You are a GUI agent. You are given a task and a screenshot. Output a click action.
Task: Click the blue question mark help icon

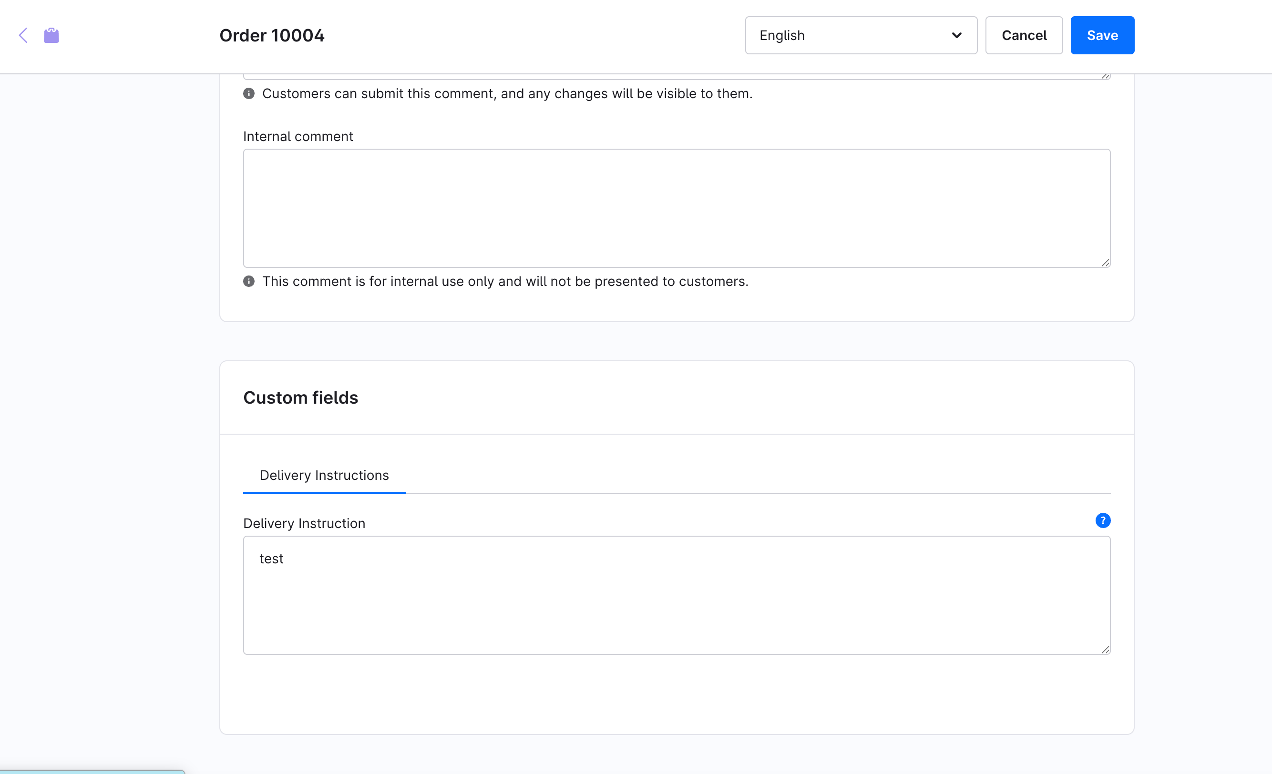click(1103, 520)
